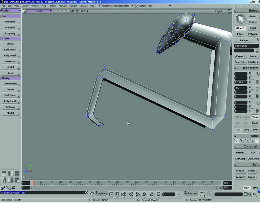Click the brush tool icon at bottom-left
The image size is (260, 203).
[x=8, y=187]
